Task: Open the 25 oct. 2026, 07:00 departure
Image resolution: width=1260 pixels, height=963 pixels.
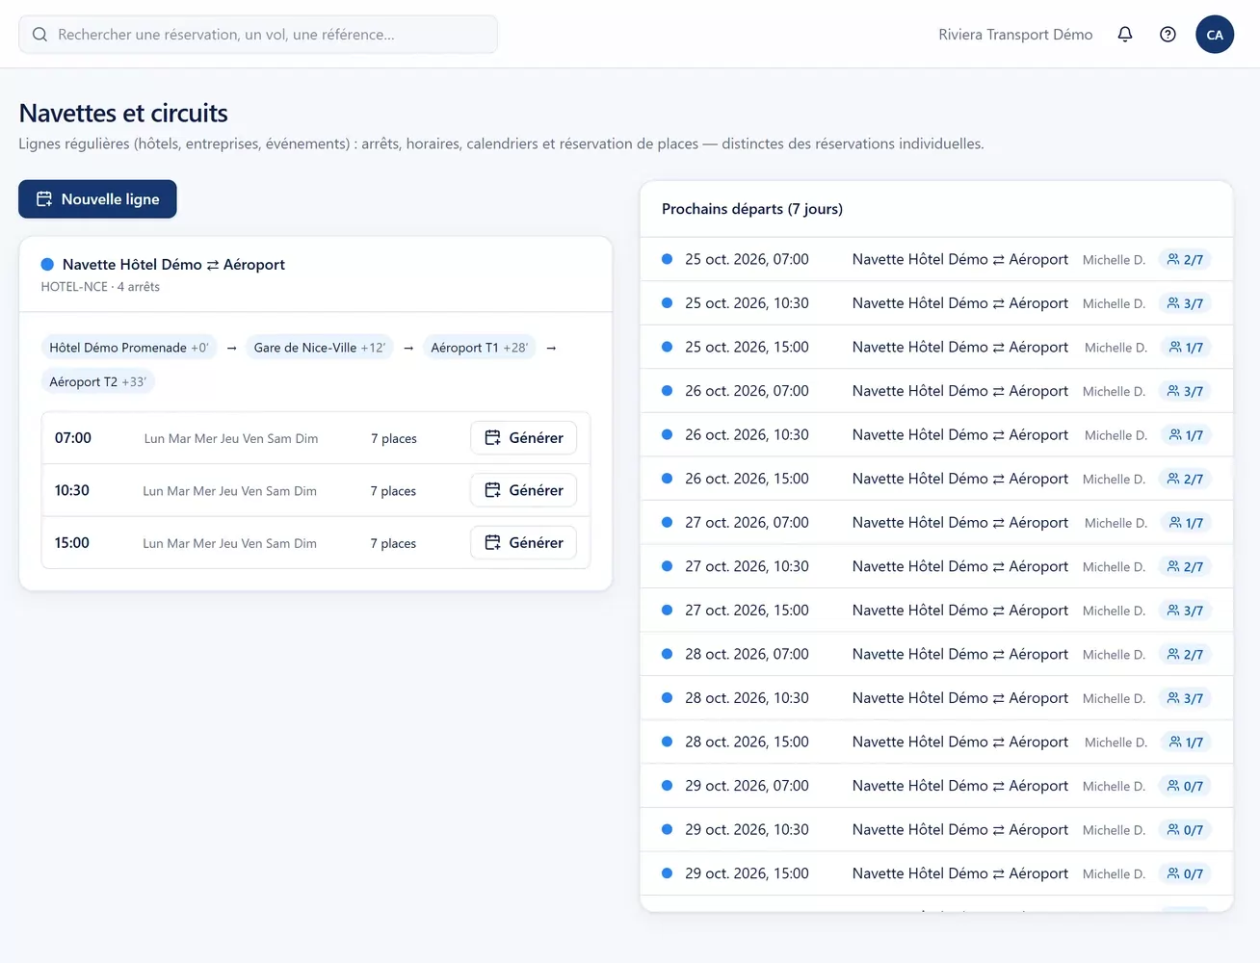Action: pyautogui.click(x=936, y=259)
